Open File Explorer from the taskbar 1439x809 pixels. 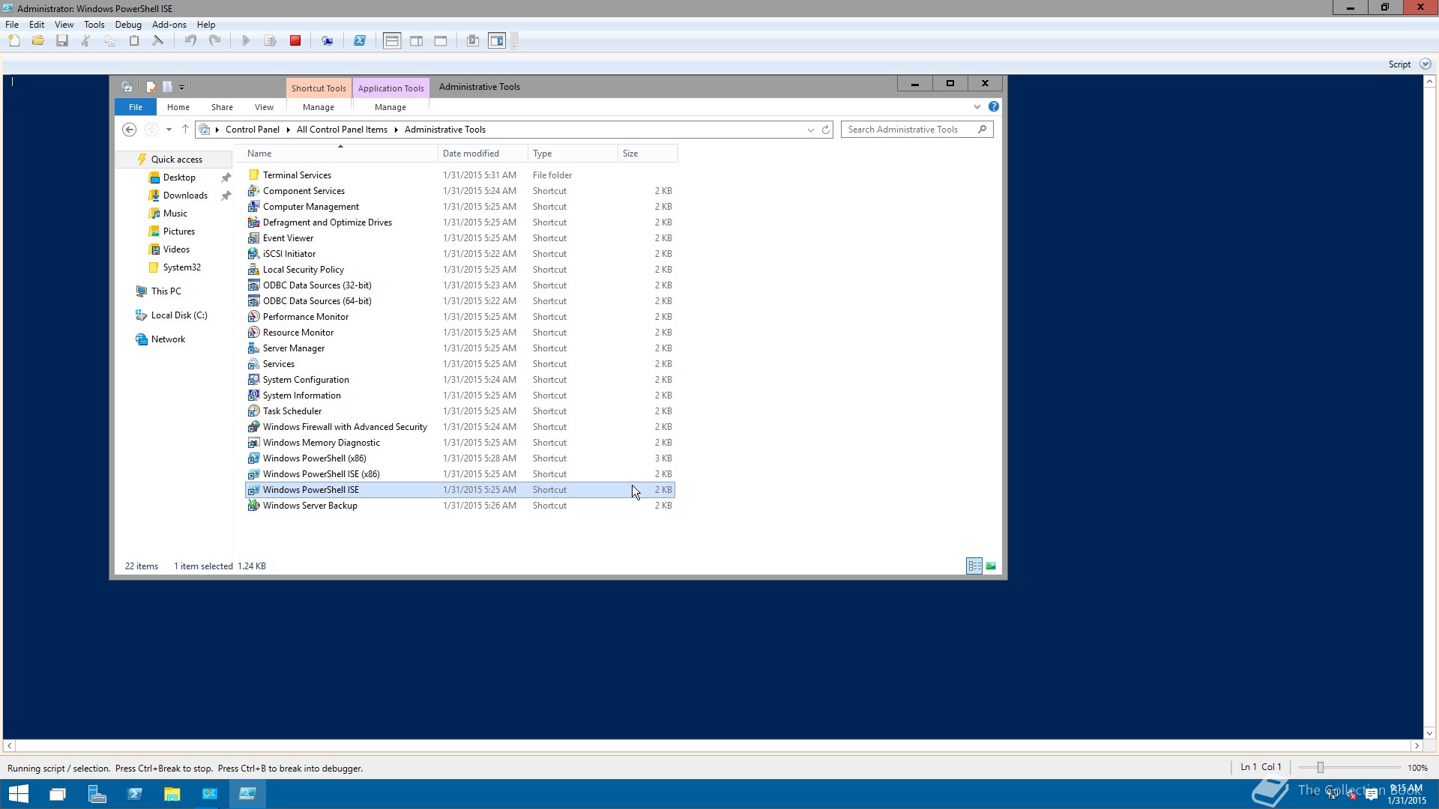pyautogui.click(x=172, y=794)
